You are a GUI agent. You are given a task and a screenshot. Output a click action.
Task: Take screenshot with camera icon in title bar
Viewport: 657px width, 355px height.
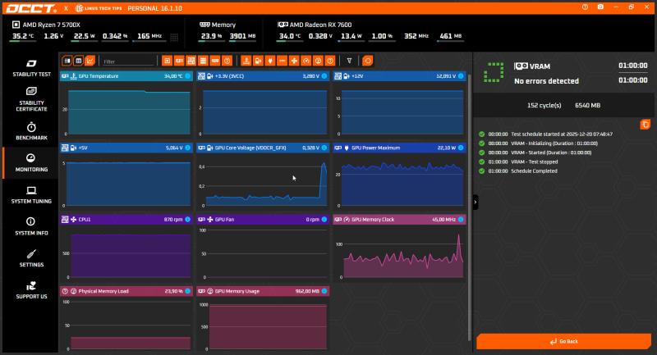click(600, 7)
